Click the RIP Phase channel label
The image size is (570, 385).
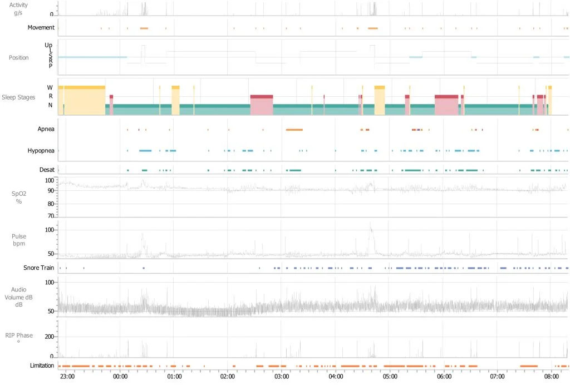(19, 335)
